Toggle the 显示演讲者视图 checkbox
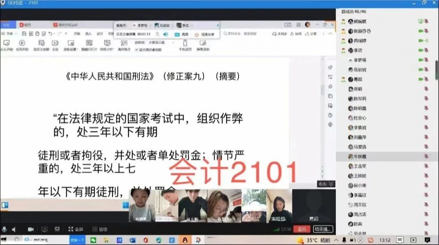 pyautogui.click(x=137, y=50)
